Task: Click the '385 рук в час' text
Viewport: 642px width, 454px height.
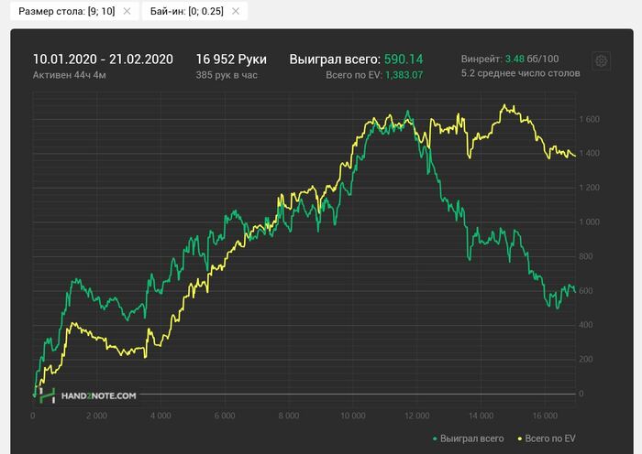Action: 227,75
